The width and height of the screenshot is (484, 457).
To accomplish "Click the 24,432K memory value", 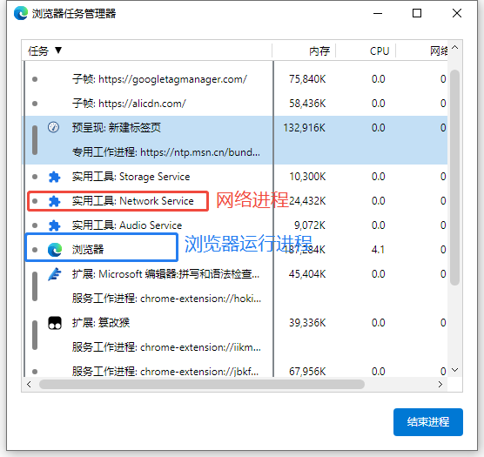I will coord(307,201).
